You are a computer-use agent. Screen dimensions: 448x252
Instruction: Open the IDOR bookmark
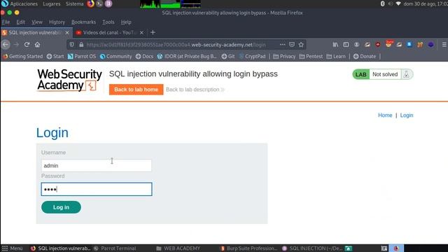(187, 57)
